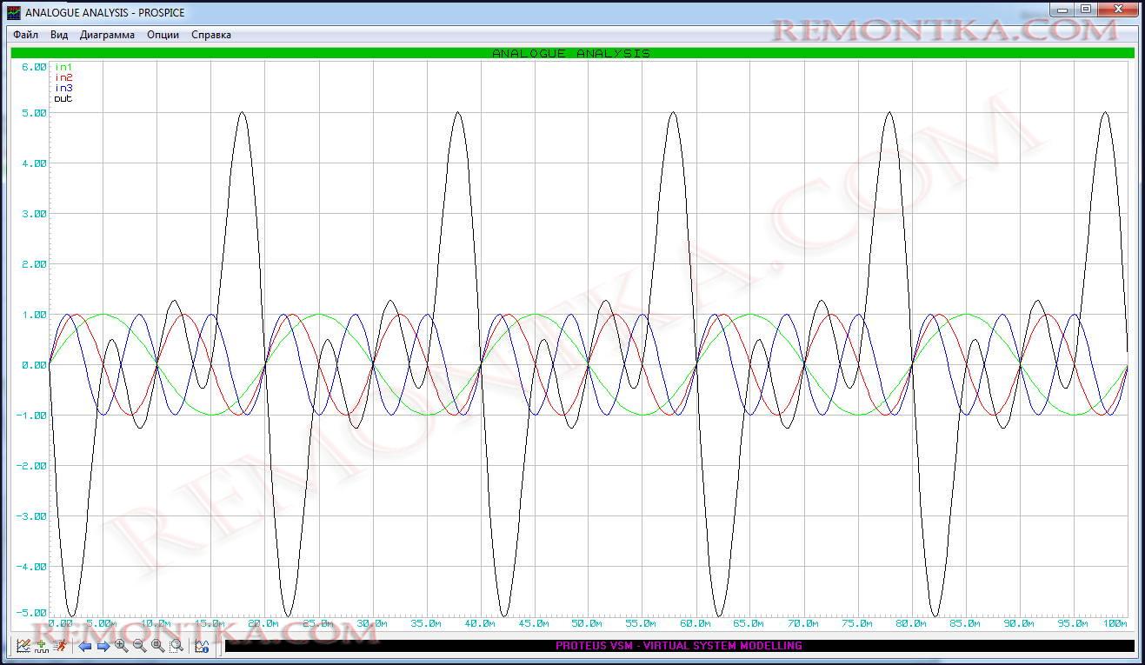
Task: Click the PROSPICE application icon in title bar
Action: point(14,12)
